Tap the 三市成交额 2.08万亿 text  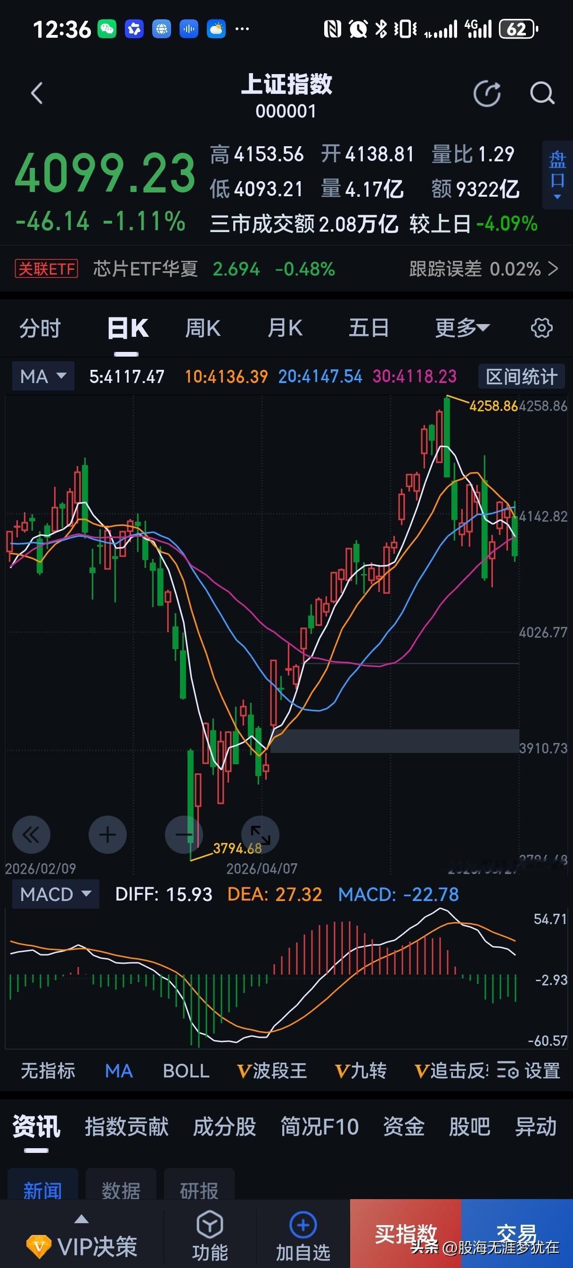[304, 224]
